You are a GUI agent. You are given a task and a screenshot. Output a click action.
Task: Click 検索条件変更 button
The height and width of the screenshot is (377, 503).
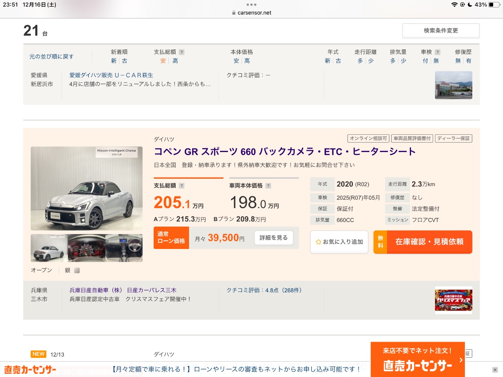(441, 31)
